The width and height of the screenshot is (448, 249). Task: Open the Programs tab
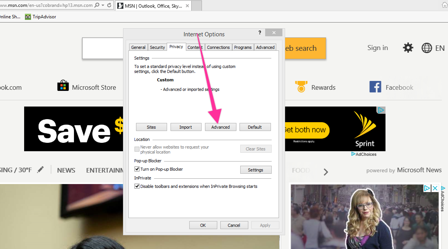coord(243,47)
